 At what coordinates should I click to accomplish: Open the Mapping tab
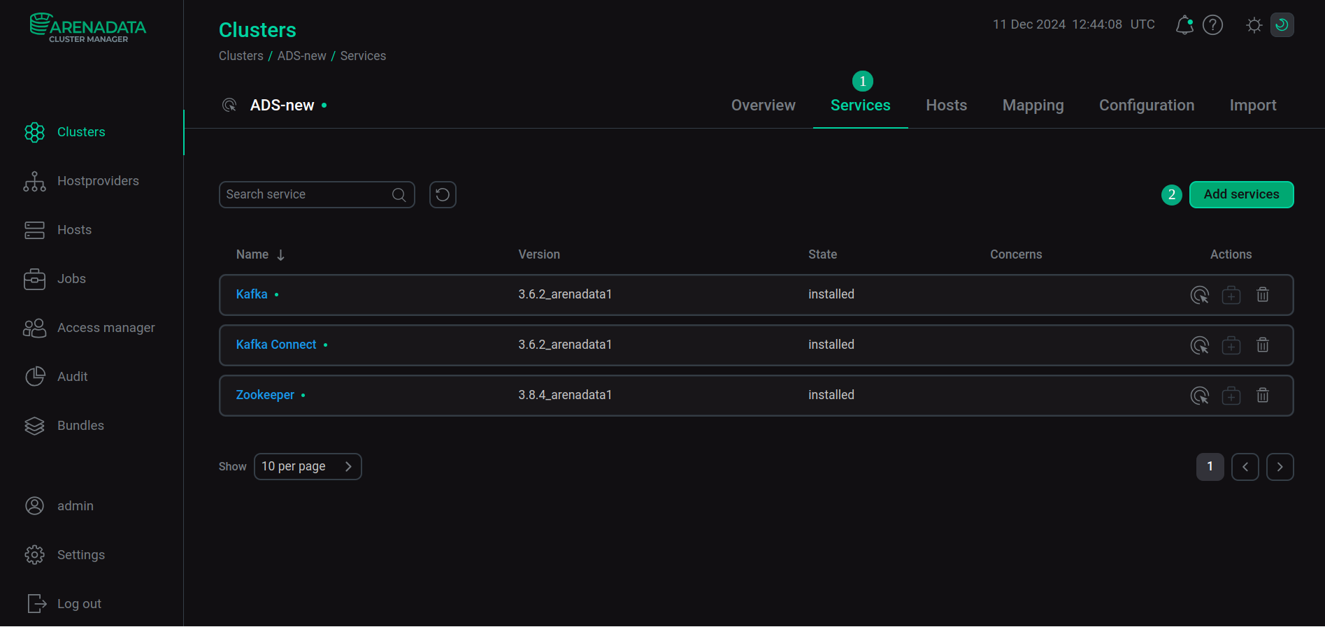tap(1033, 106)
